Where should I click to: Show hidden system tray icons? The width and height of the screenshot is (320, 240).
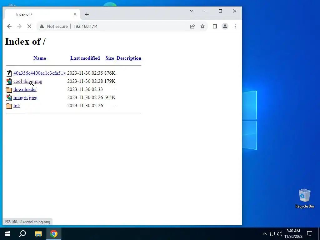coord(264,234)
